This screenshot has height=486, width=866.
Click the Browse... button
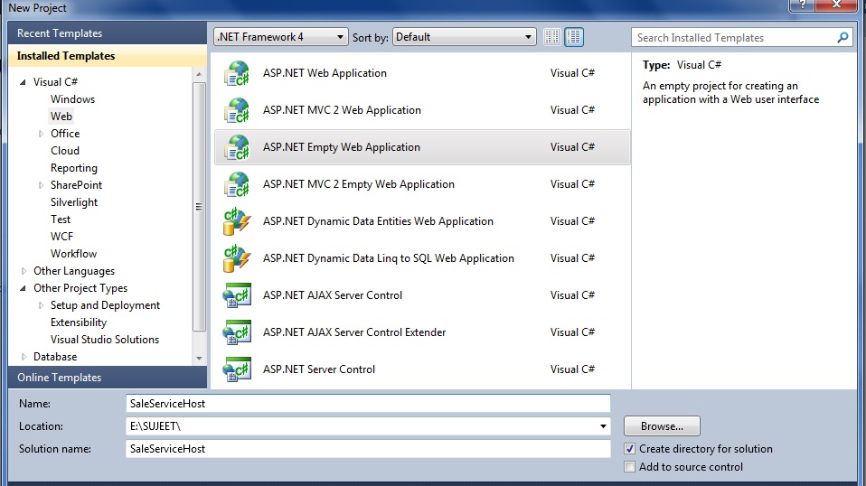[x=662, y=425]
